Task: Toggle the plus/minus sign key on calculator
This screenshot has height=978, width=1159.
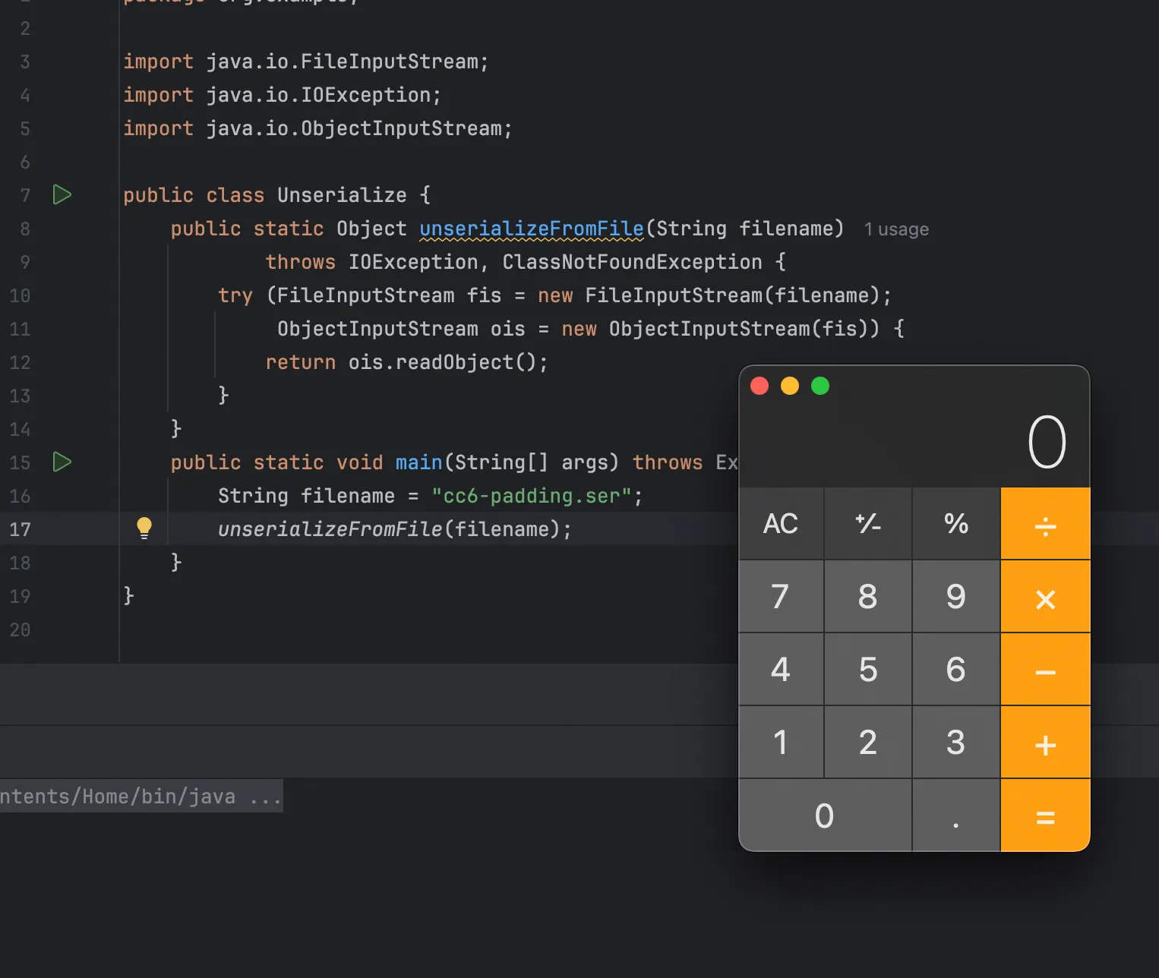Action: 867,524
